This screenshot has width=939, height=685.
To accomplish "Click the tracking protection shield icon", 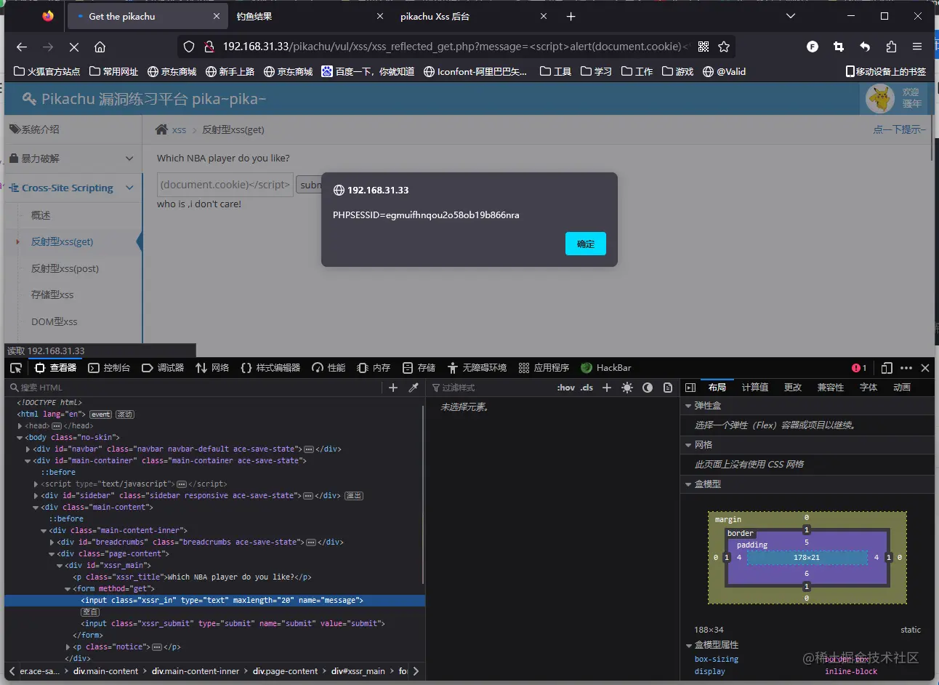I will tap(189, 47).
